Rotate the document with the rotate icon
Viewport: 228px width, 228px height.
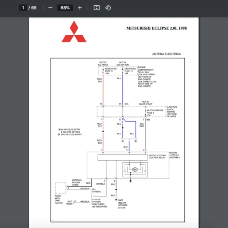coord(108,8)
